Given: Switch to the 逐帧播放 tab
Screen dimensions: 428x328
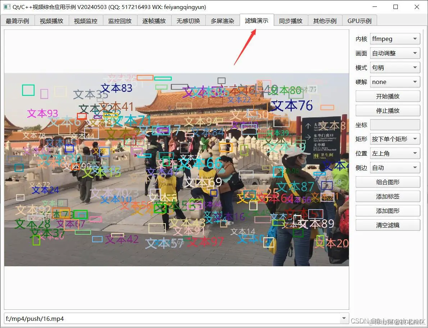Looking at the screenshot, I should point(154,20).
